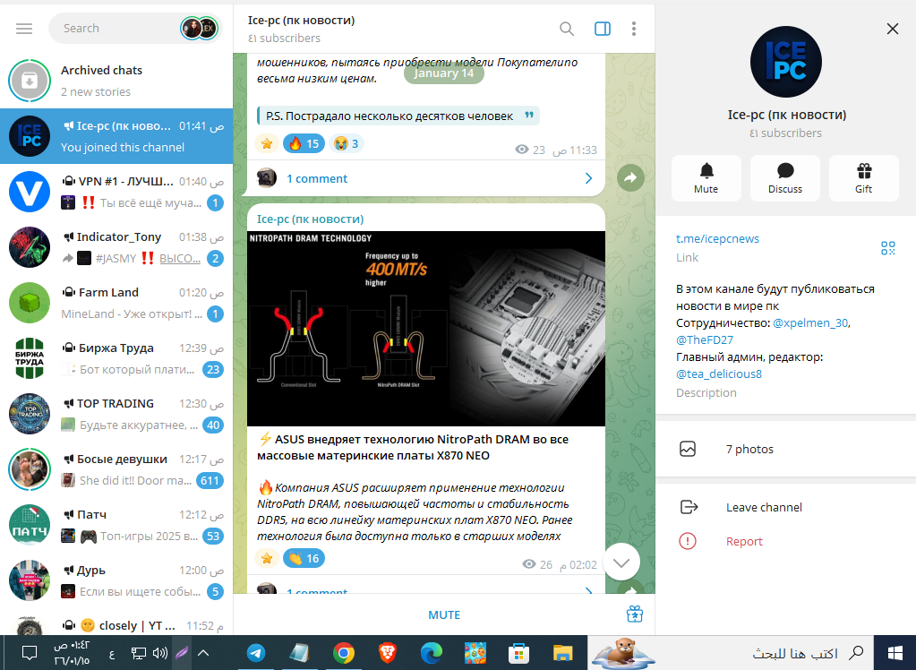
Task: Expand comments via right chevron
Action: coord(588,178)
